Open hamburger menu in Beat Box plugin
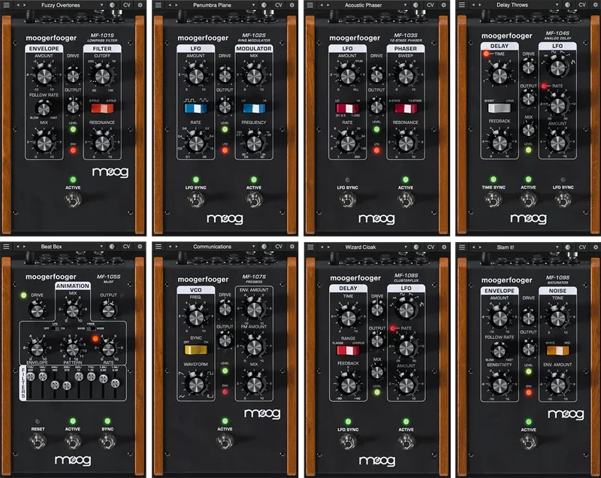 pos(6,247)
